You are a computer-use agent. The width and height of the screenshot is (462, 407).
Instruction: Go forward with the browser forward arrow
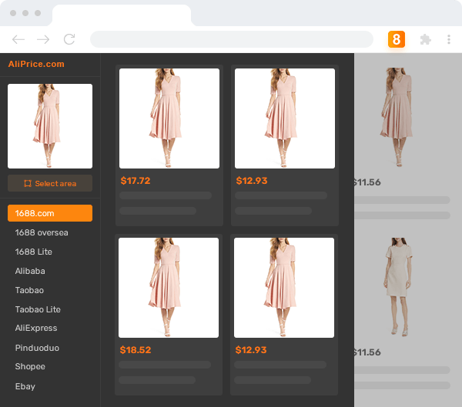pos(43,39)
